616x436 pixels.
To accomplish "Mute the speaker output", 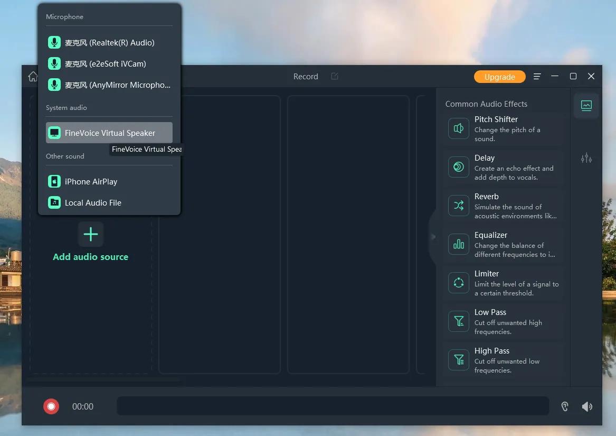I will point(586,406).
